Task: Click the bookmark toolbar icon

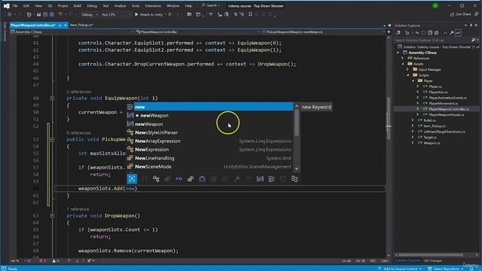Action: [x=251, y=14]
